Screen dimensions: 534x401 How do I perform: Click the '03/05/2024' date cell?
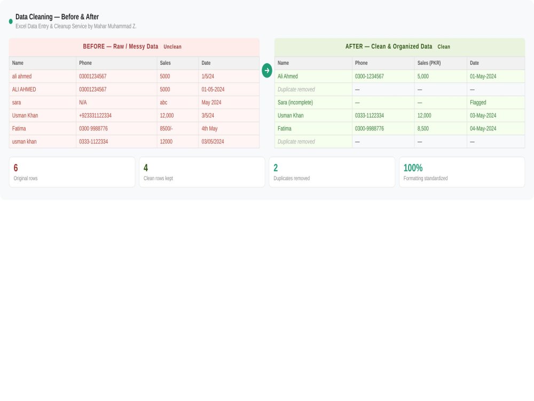[x=229, y=142]
